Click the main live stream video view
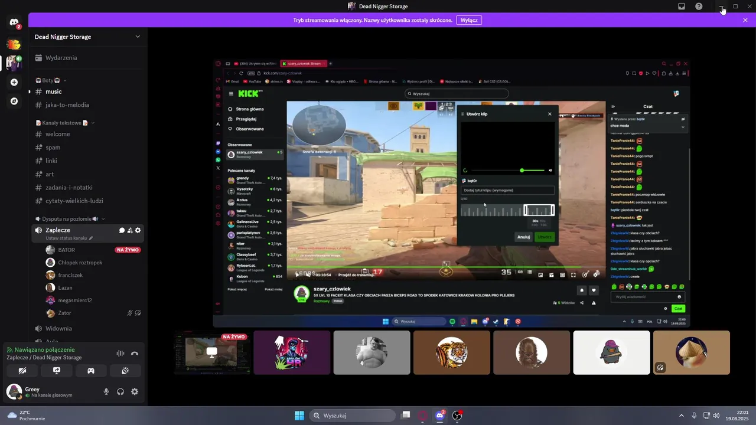Image resolution: width=756 pixels, height=425 pixels. pyautogui.click(x=451, y=193)
